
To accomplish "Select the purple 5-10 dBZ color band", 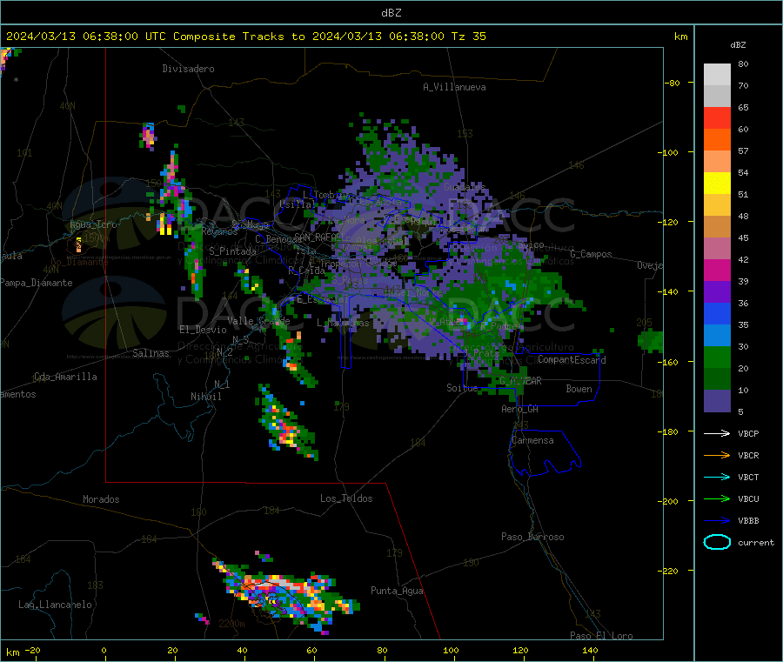I will (717, 401).
